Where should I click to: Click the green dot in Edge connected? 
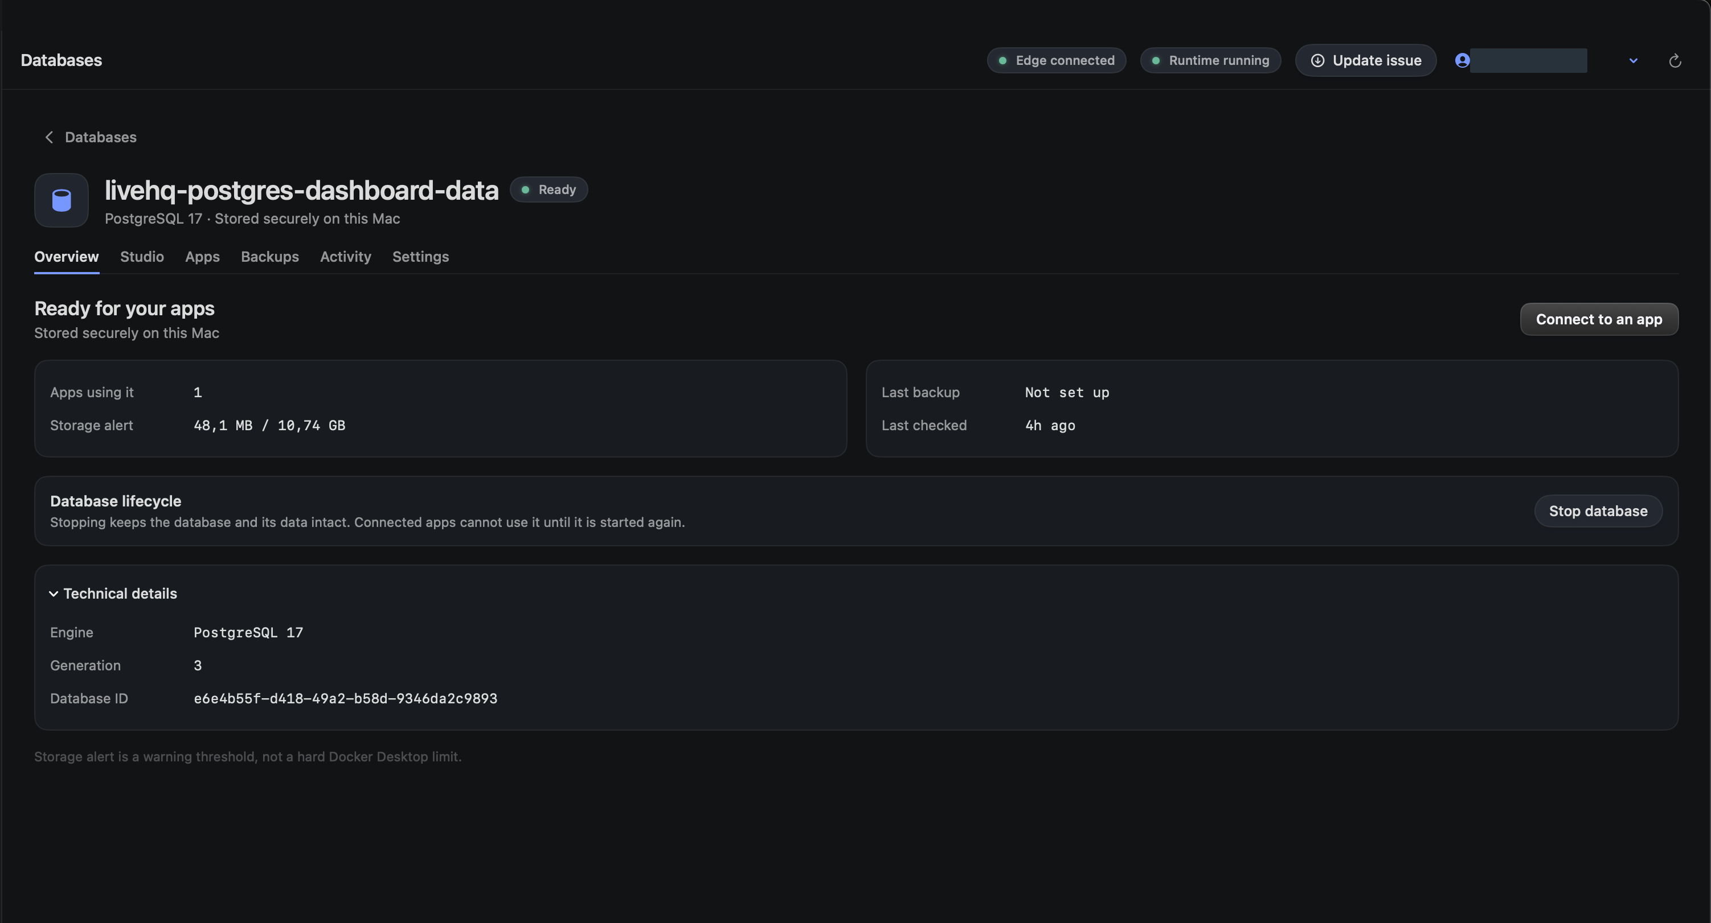pos(1002,60)
